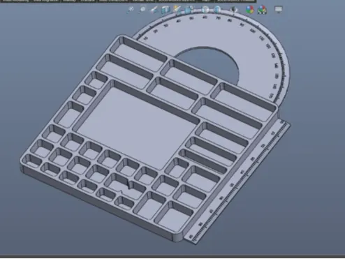Open the View Orientation cube icon

pos(189,10)
